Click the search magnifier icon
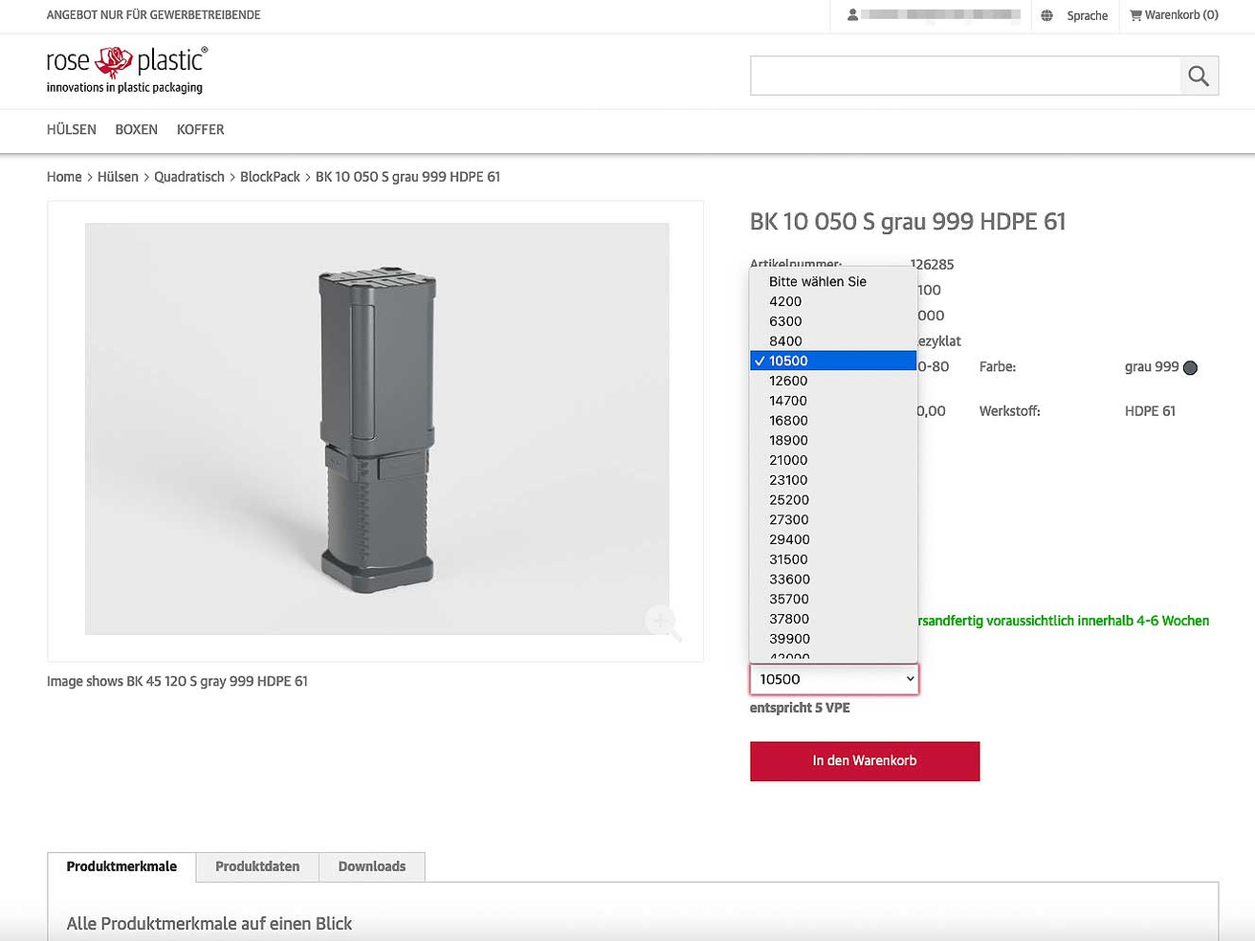Viewport: 1255px width, 941px height. (1199, 76)
